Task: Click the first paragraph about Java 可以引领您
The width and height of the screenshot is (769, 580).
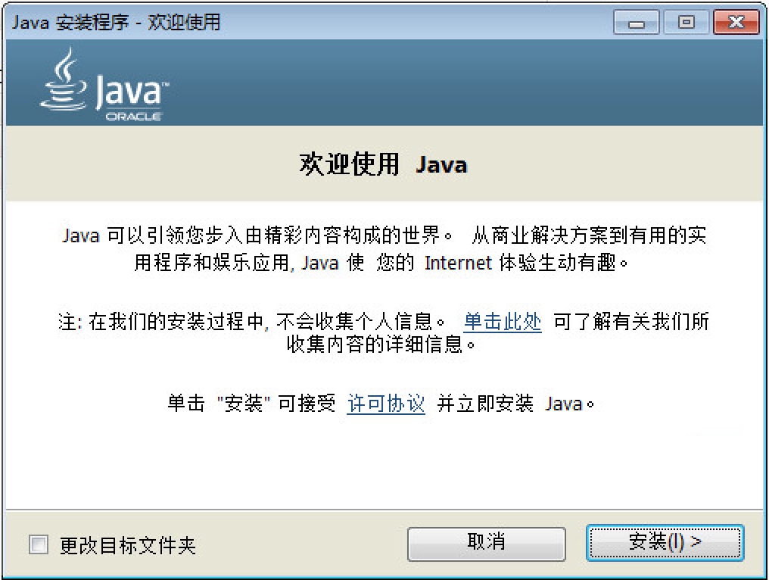Action: tap(384, 249)
